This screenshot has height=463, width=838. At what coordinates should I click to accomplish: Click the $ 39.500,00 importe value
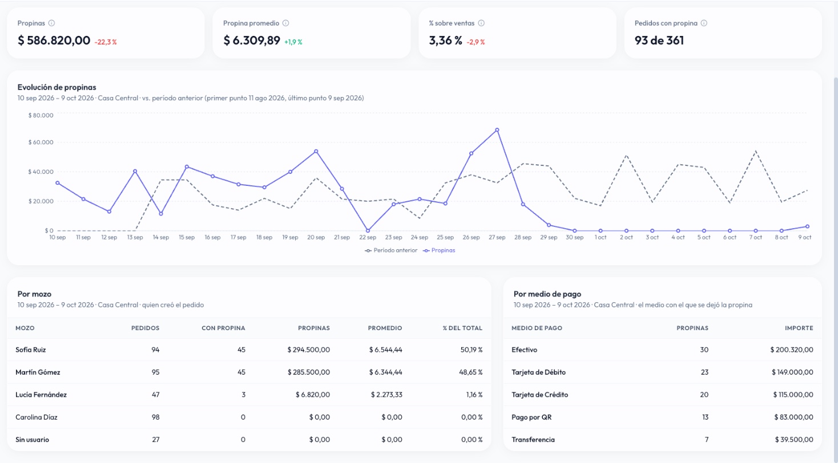pos(794,440)
